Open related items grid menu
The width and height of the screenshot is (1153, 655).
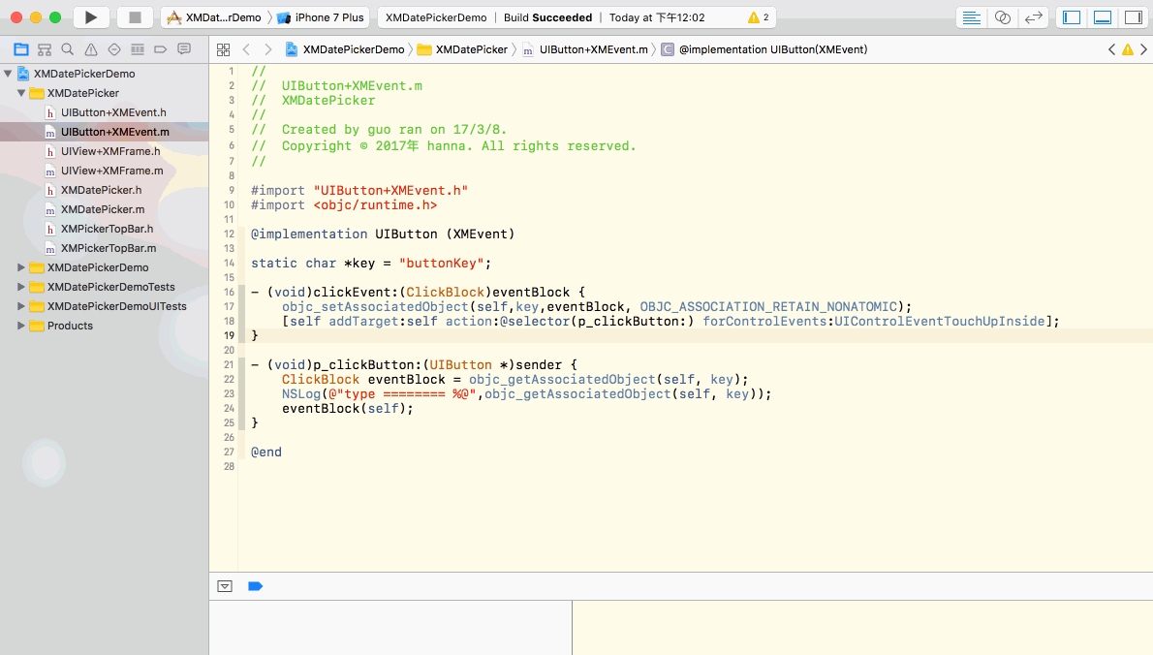click(x=224, y=49)
